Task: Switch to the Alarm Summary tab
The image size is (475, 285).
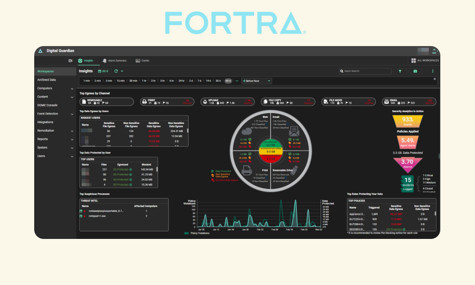Action: pos(114,61)
